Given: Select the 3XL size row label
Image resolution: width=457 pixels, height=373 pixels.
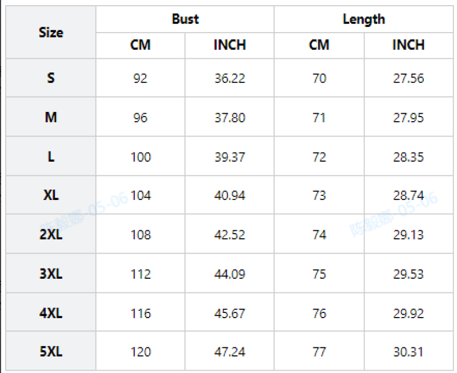Looking at the screenshot, I should point(51,274).
